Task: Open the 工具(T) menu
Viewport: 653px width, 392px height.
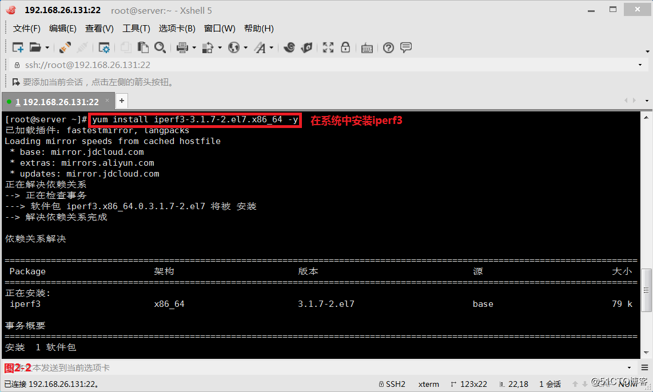Action: tap(136, 29)
